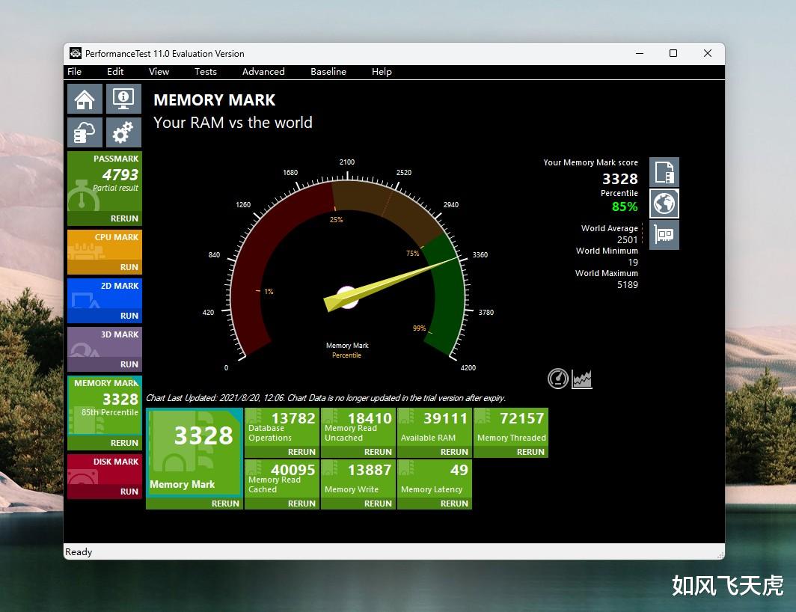Open the settings gears icon
796x612 pixels.
tap(123, 132)
